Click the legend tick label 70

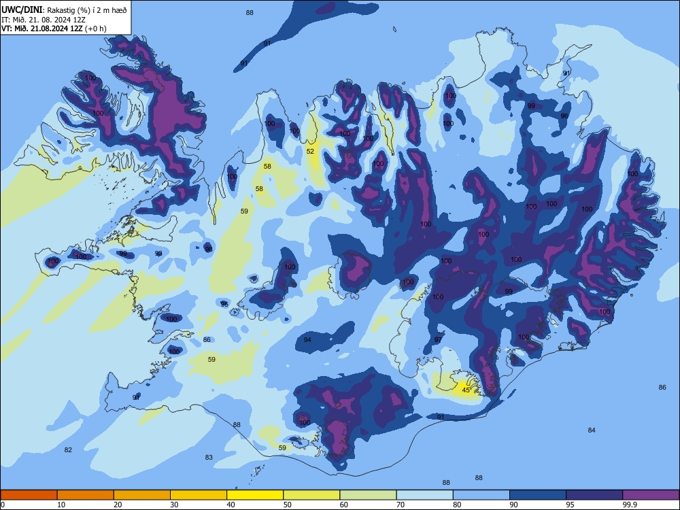401,505
